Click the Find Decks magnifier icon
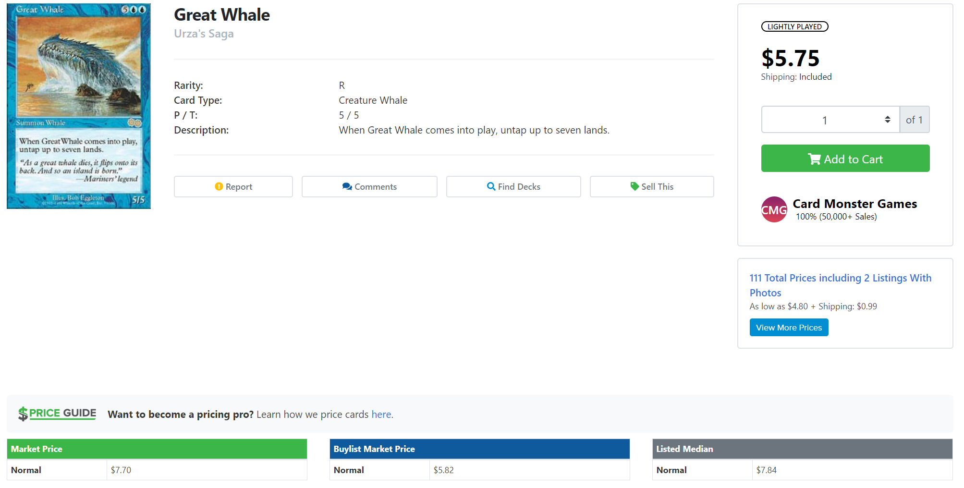 click(491, 186)
